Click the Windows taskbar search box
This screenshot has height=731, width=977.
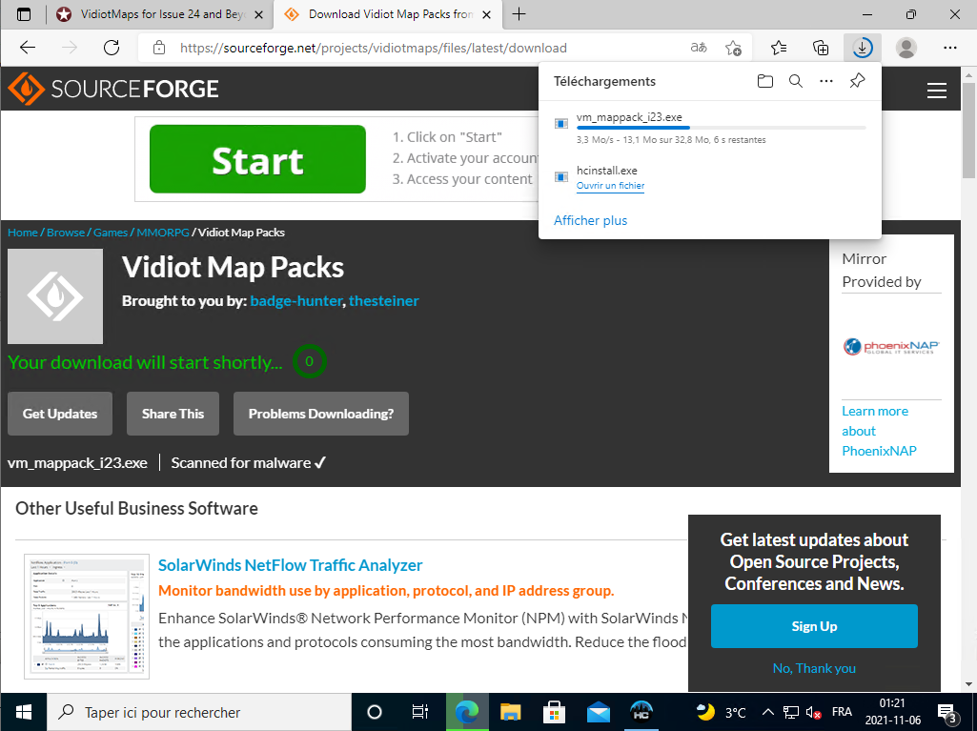(199, 712)
